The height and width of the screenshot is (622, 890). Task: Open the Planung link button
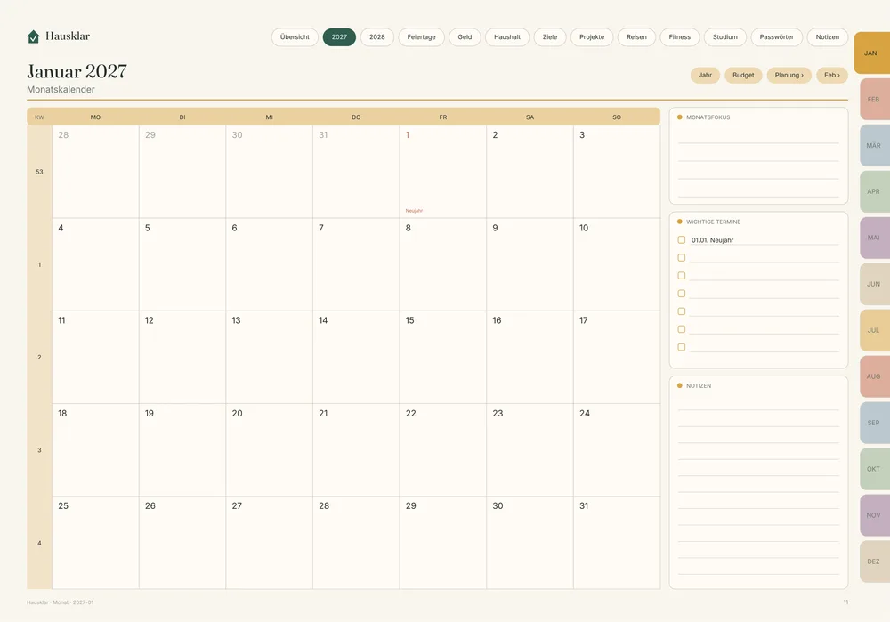789,76
